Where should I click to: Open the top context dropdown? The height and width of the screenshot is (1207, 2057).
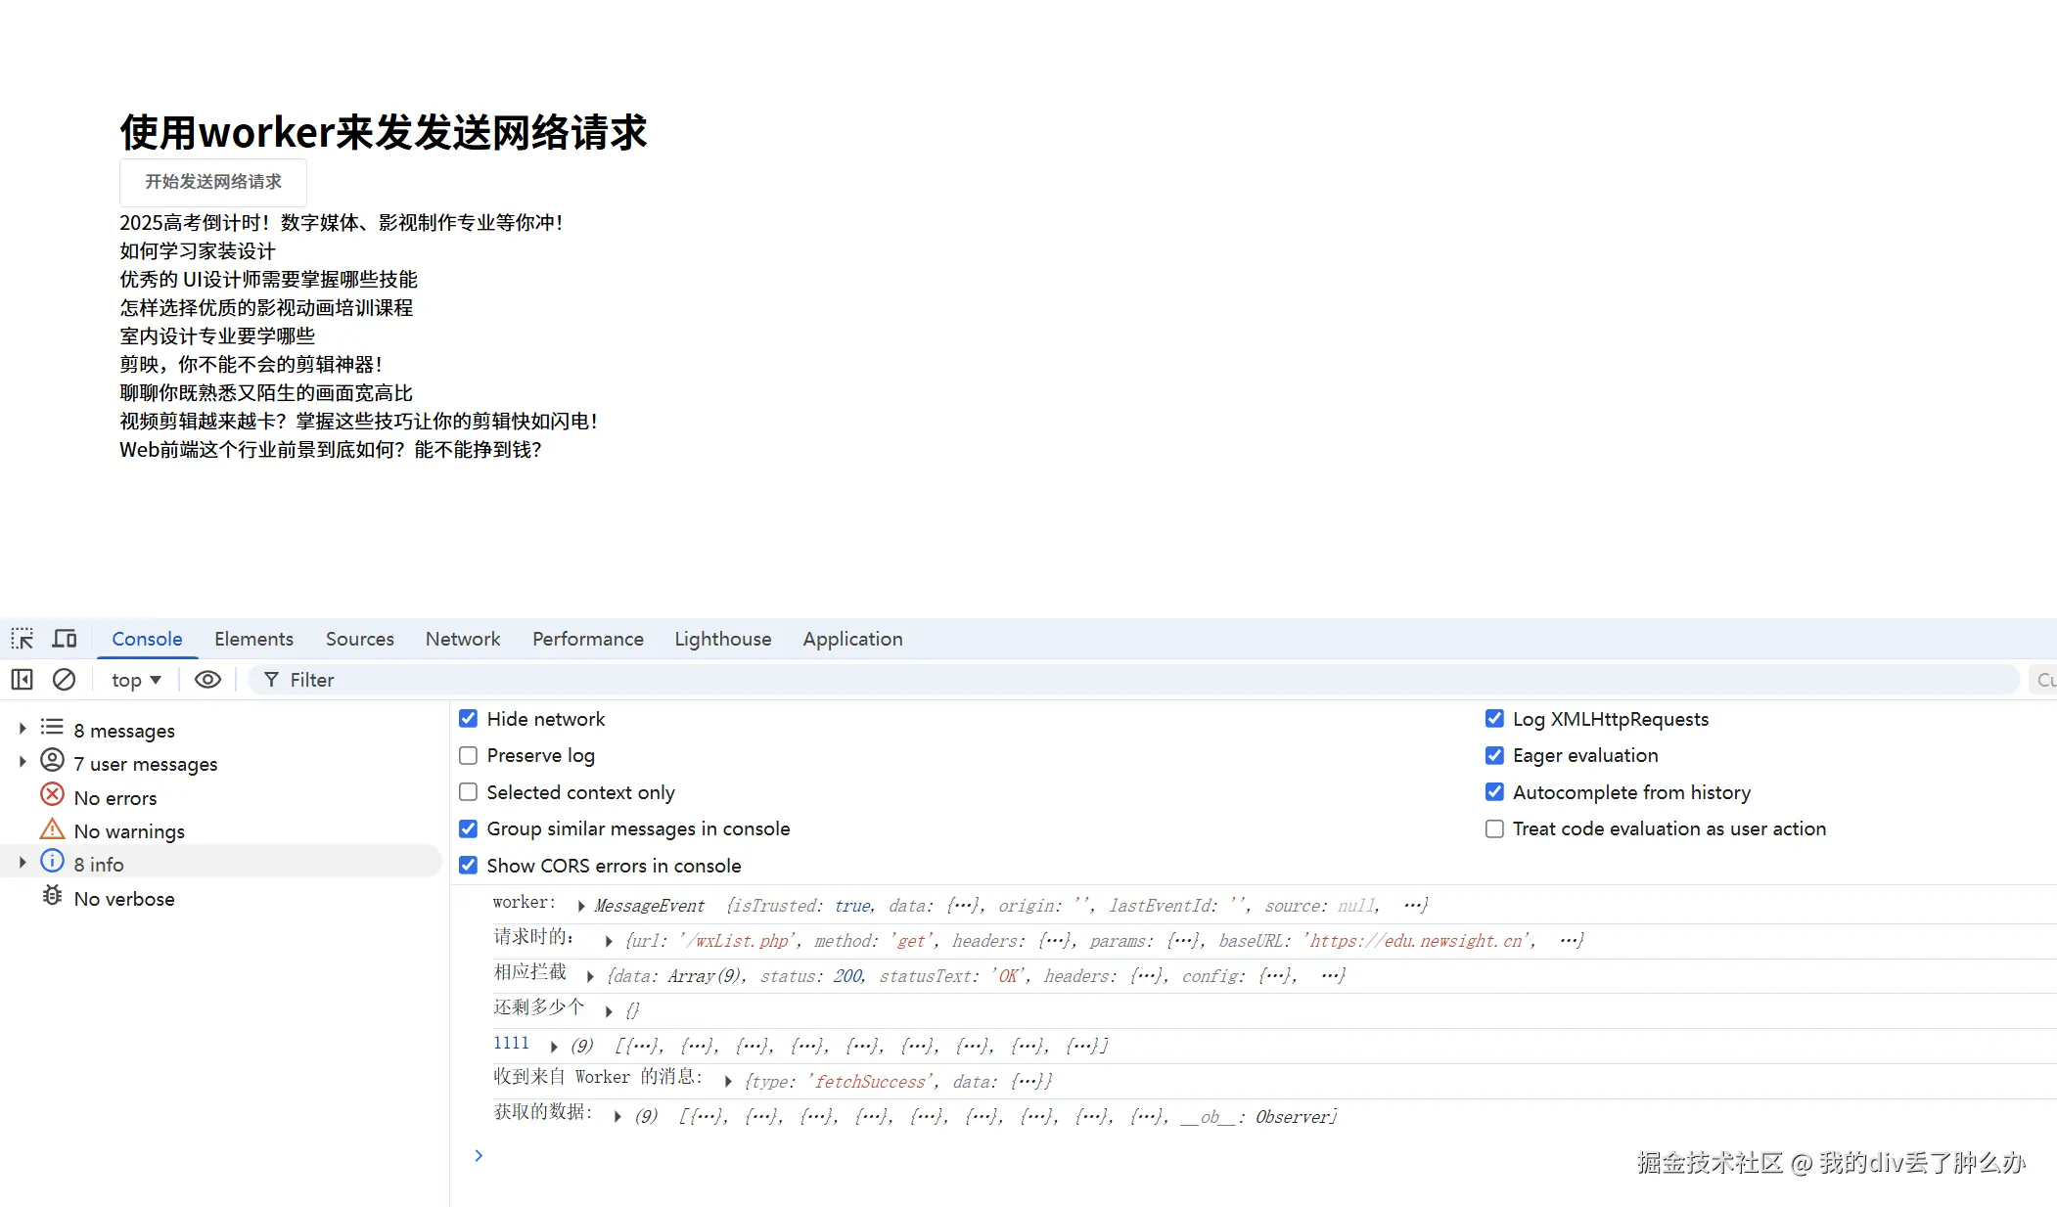point(136,680)
